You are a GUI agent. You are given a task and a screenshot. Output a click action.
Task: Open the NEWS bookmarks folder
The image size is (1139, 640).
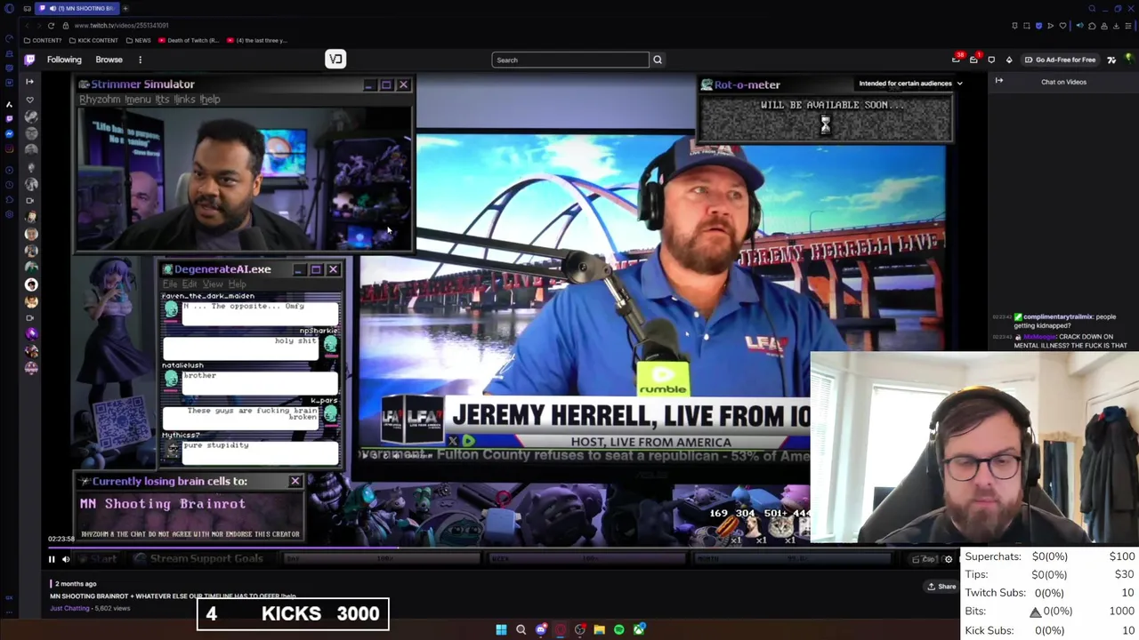point(138,40)
